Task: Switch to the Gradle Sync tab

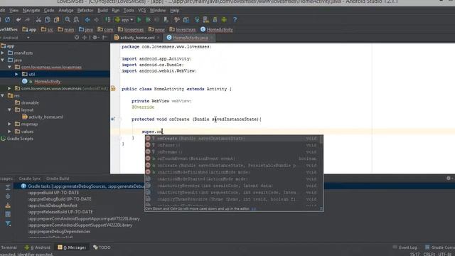Action: coord(30,178)
